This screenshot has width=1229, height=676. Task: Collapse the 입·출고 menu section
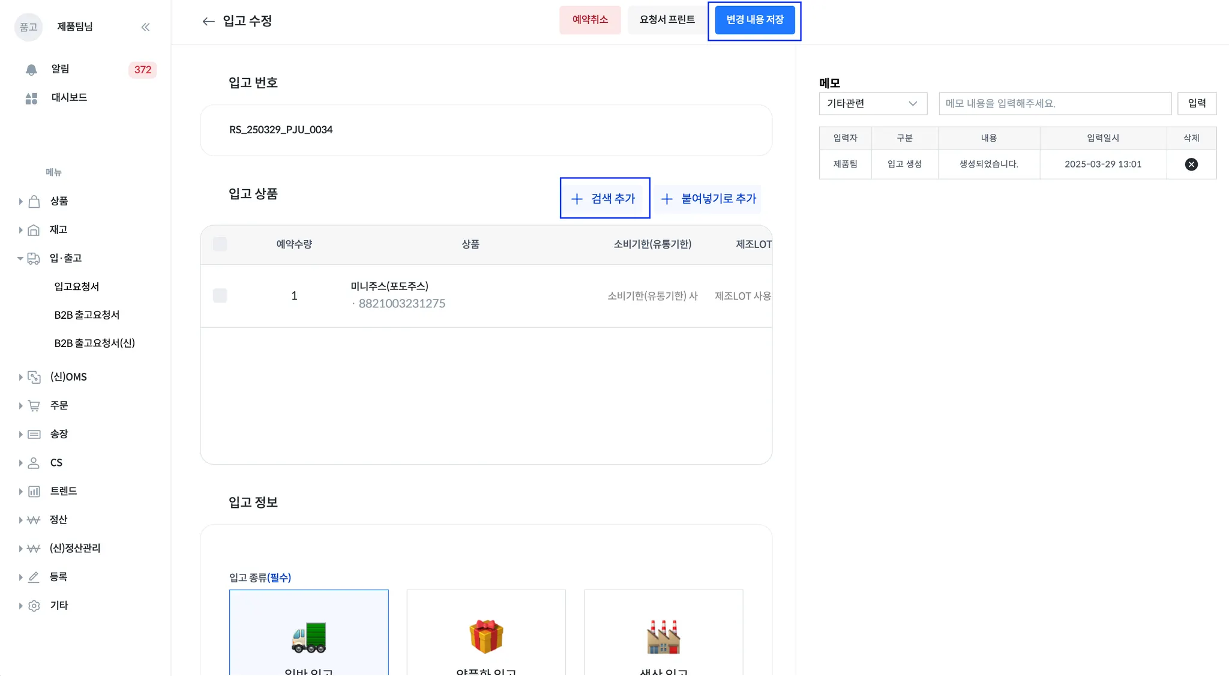click(x=20, y=259)
